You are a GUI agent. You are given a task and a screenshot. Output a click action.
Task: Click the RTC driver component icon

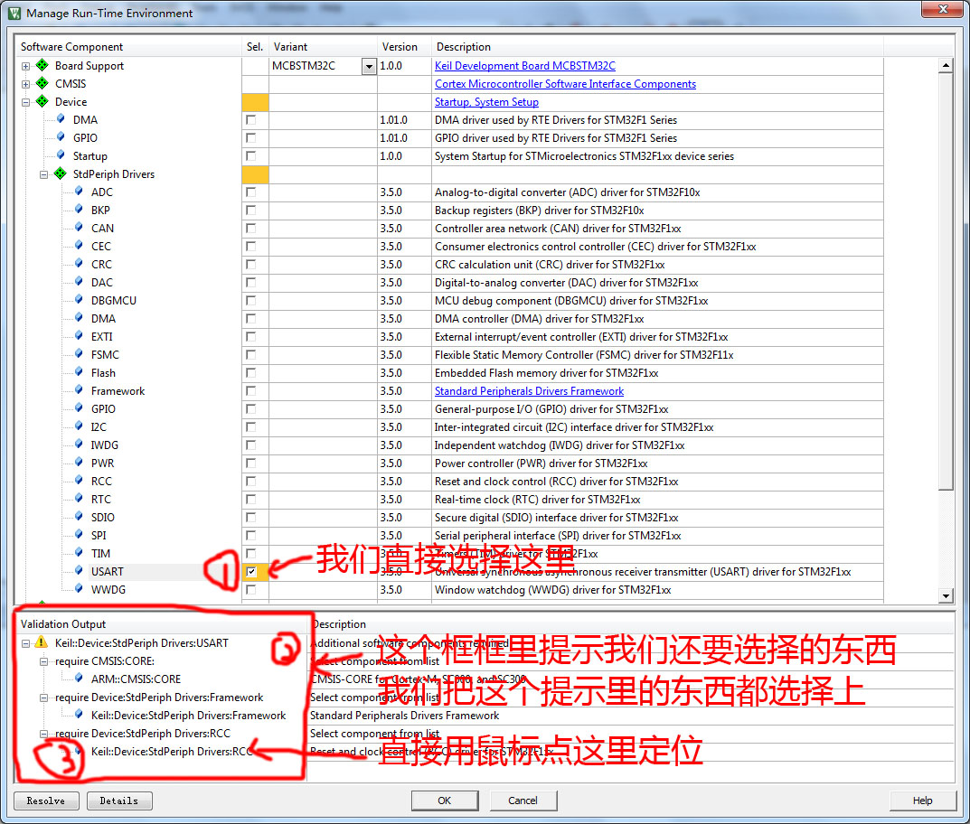[x=79, y=498]
